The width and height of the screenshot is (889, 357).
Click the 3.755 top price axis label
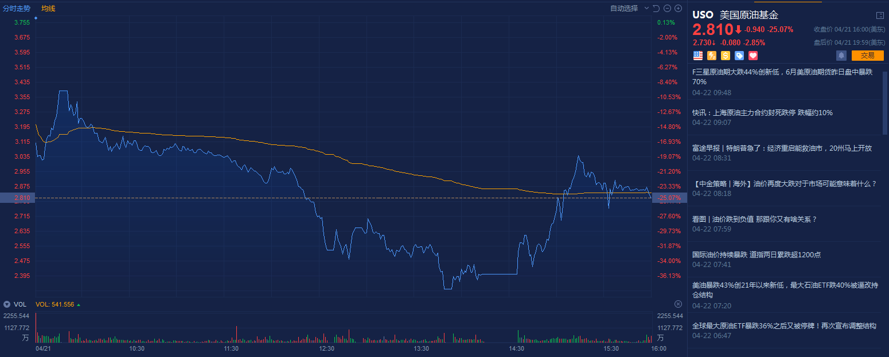click(x=22, y=22)
